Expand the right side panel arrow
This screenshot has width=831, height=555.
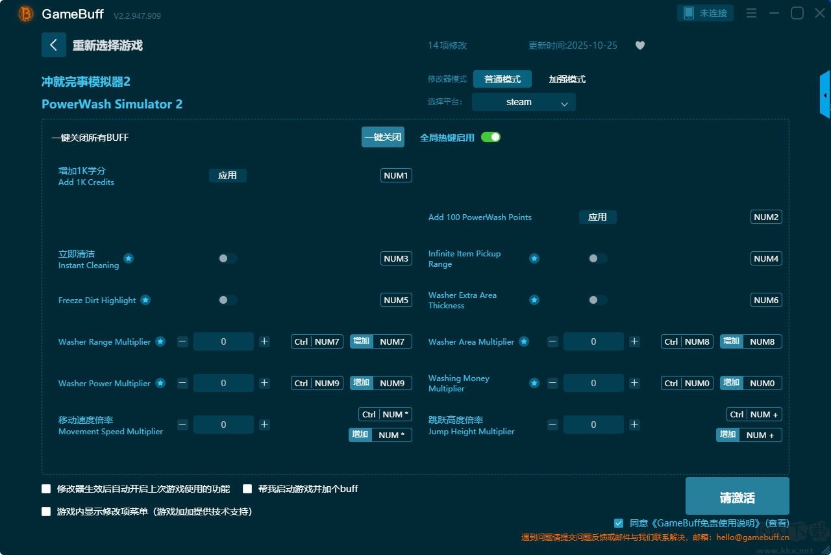[x=825, y=95]
